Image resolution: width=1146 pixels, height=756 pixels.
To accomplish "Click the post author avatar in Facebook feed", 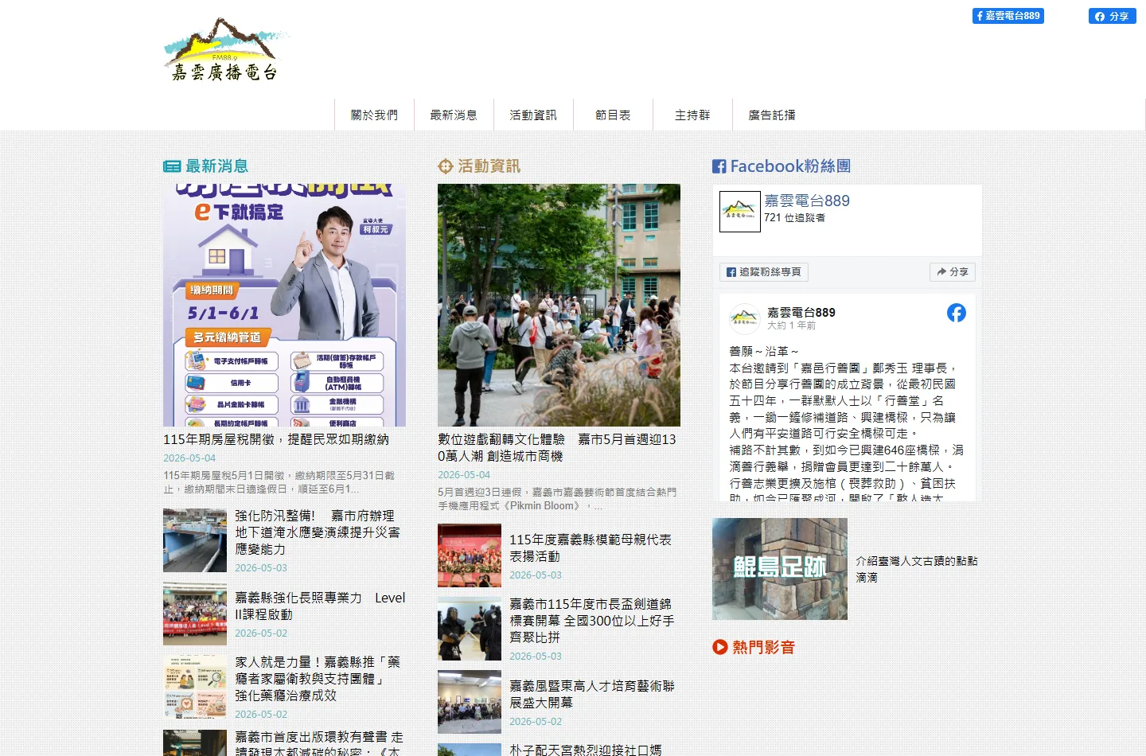I will [x=745, y=318].
